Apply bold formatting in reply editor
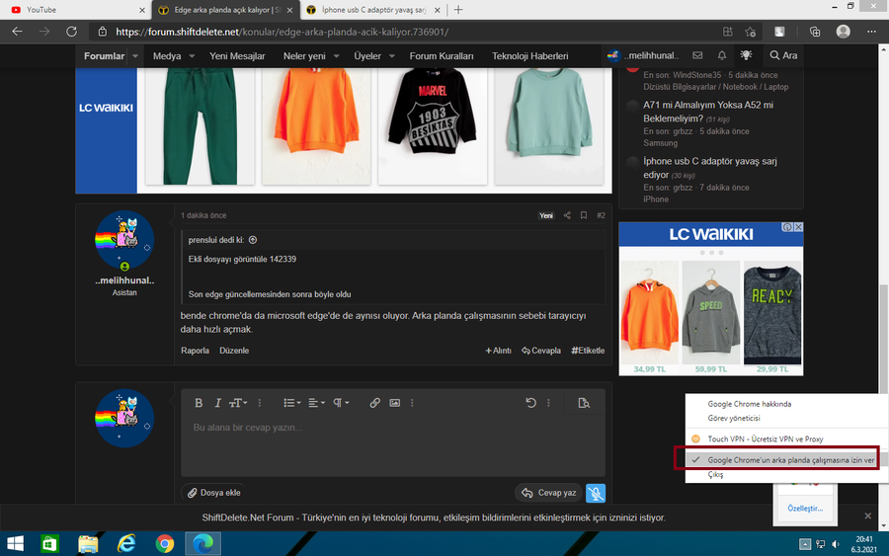The image size is (889, 556). coord(199,403)
